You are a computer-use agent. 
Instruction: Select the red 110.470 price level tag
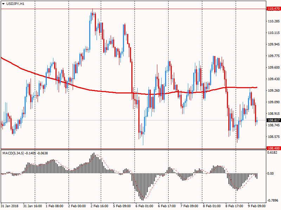point(273,9)
